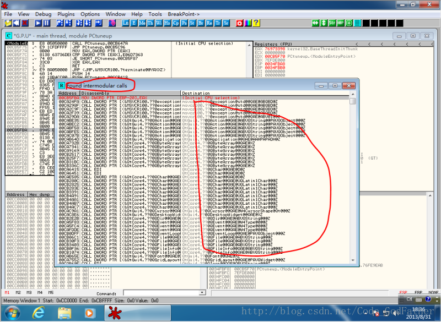441x322 pixels.
Task: Open the Wi windows icon
Action: [x=159, y=23]
